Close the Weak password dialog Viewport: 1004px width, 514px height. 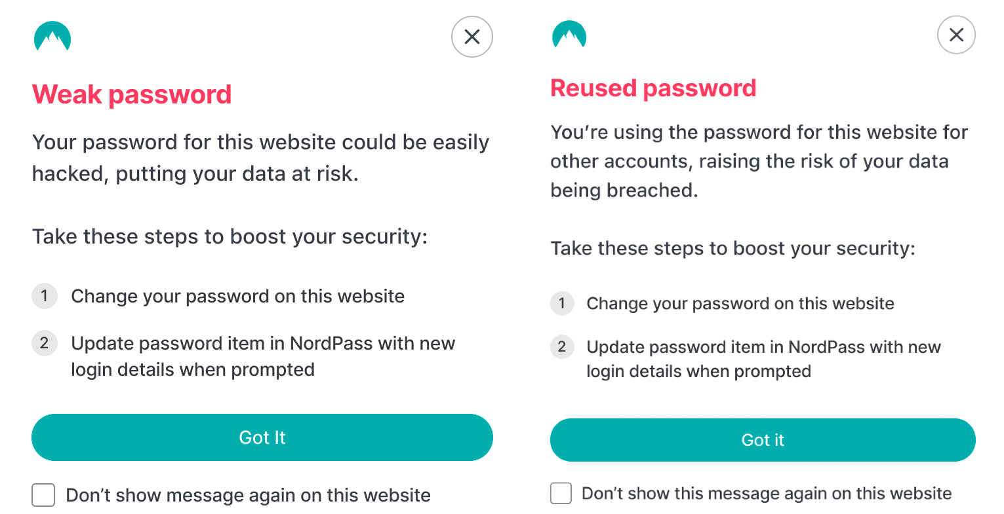click(x=472, y=37)
